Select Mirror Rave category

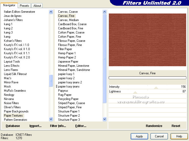[11, 82]
